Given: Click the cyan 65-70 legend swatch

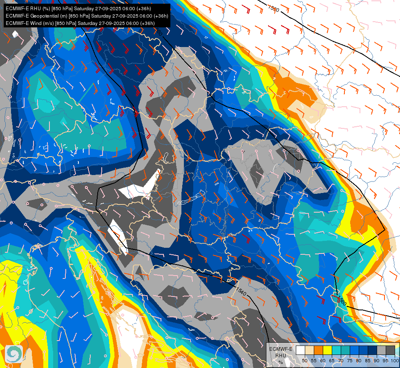Looking at the screenshot, I should [x=337, y=350].
